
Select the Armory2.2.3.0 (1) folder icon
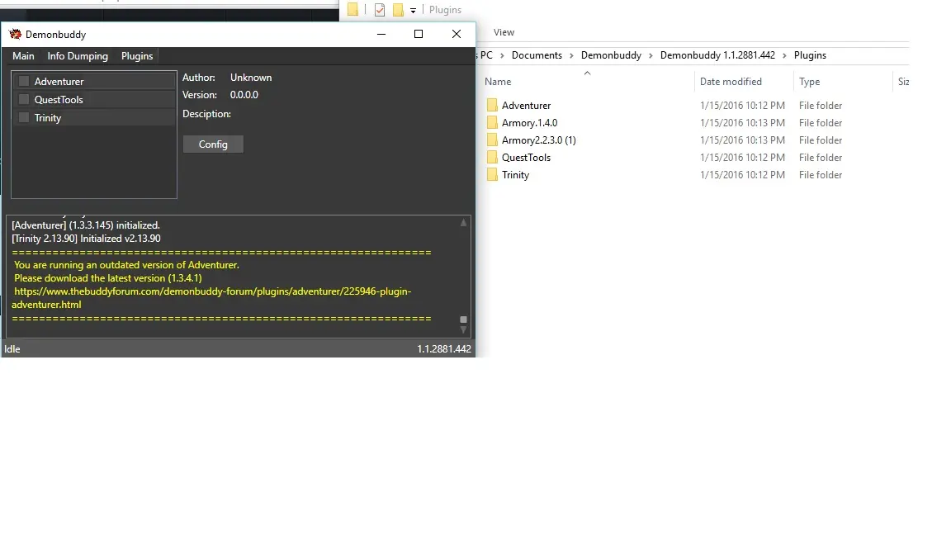click(x=492, y=140)
